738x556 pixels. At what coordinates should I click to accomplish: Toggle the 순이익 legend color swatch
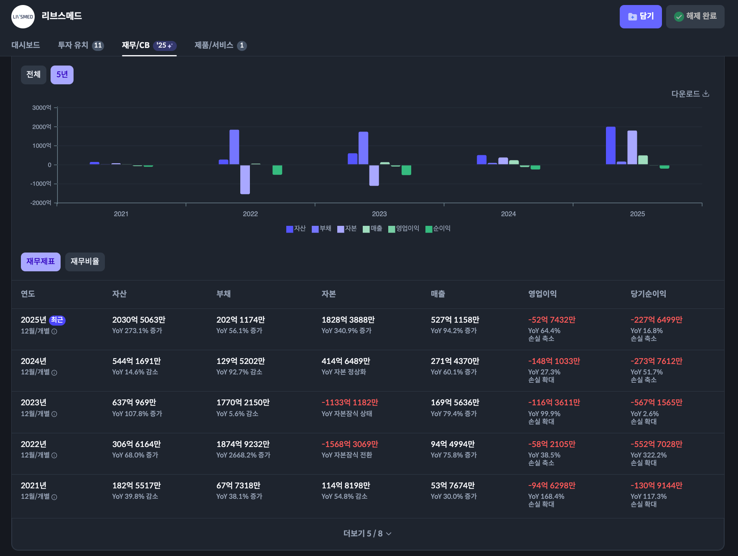pyautogui.click(x=429, y=229)
